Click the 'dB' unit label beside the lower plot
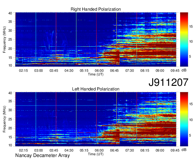The width and height of the screenshot is (196, 159). click(x=184, y=150)
